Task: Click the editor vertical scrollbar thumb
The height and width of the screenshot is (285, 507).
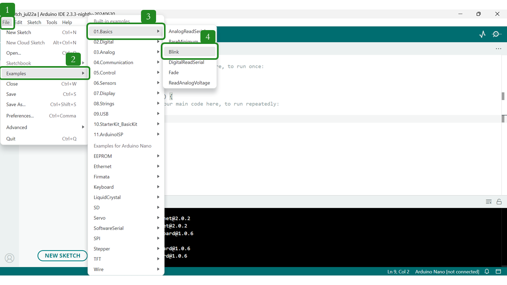Action: point(503,96)
